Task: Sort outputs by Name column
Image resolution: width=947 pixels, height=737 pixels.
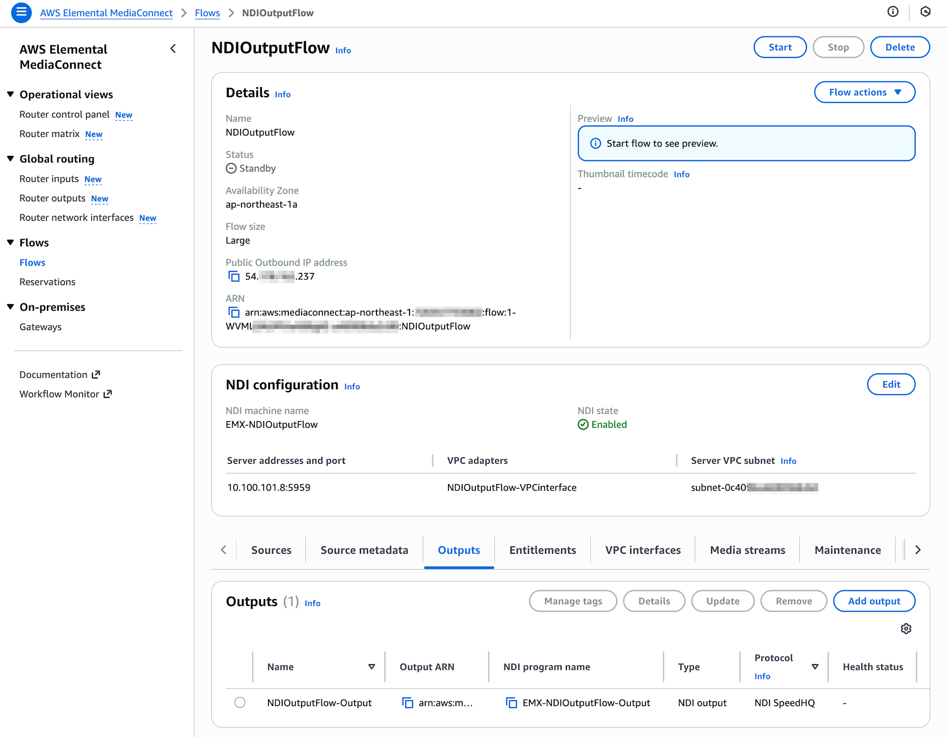Action: coord(372,667)
